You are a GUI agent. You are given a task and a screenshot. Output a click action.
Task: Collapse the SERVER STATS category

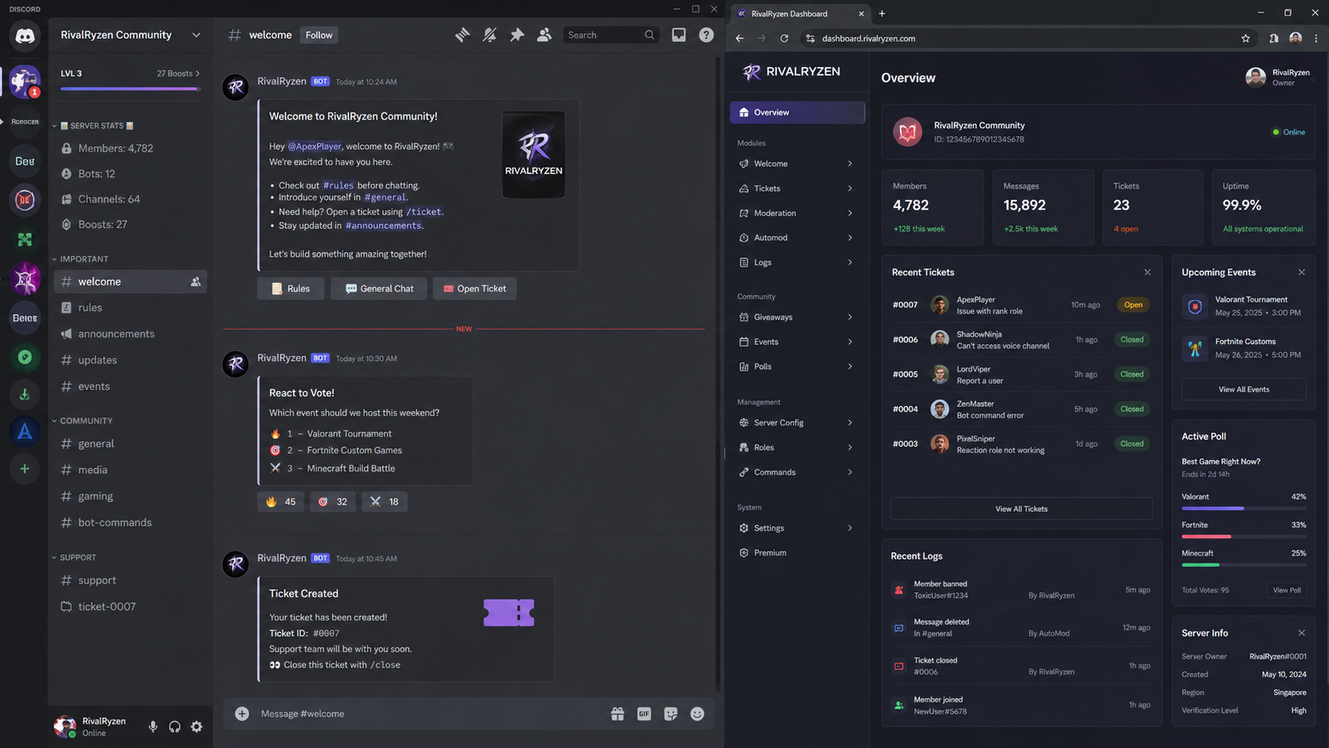(x=93, y=126)
